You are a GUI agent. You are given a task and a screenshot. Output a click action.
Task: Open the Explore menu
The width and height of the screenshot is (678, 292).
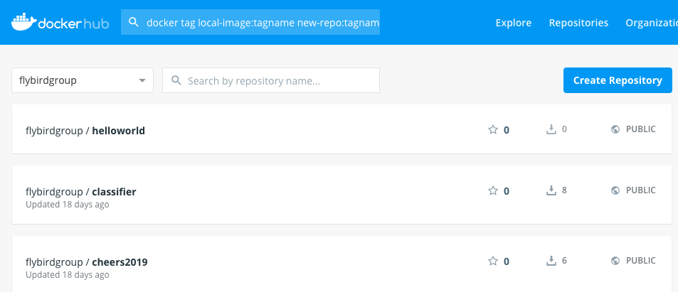(x=513, y=23)
